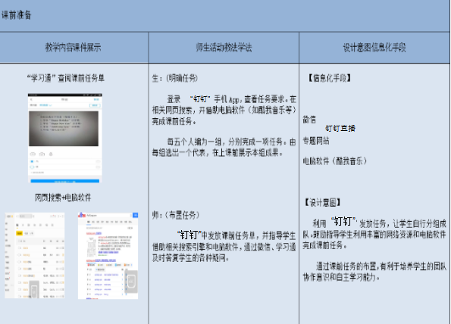
Task: Click the outlined blue button at the phone sub-header right
Action: 95,105
